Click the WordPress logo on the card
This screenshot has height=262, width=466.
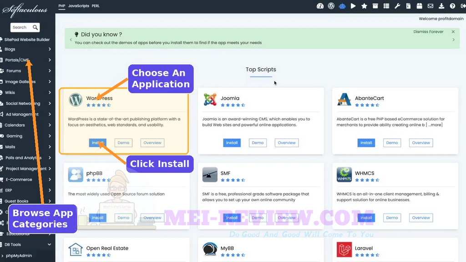pos(76,100)
